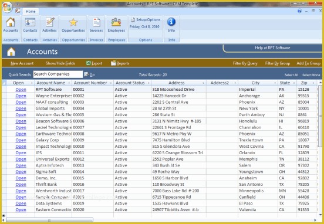Image resolution: width=324 pixels, height=224 pixels.
Task: Click the quick access toolbar icon
Action: coord(18,11)
